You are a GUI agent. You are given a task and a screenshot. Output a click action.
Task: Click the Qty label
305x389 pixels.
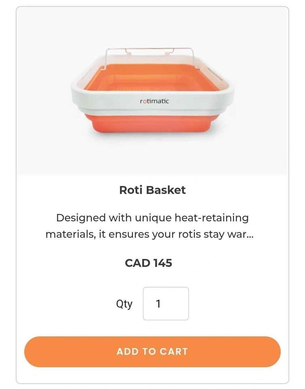tap(124, 304)
